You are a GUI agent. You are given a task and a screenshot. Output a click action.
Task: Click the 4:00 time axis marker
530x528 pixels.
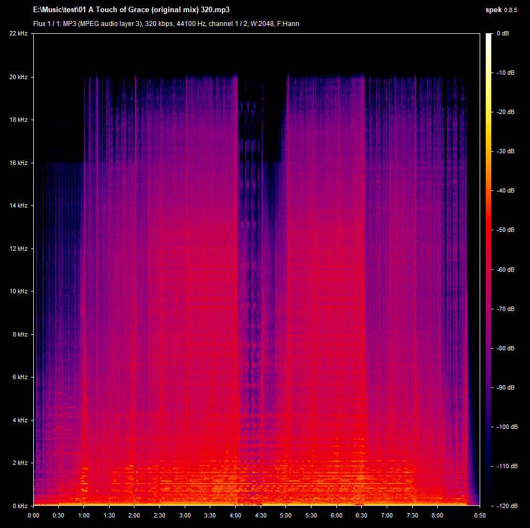coord(235,515)
